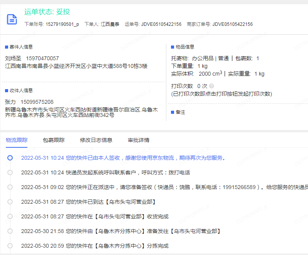Click timeline marker for 快递员发起系统呼叫 entry

click(x=10, y=172)
